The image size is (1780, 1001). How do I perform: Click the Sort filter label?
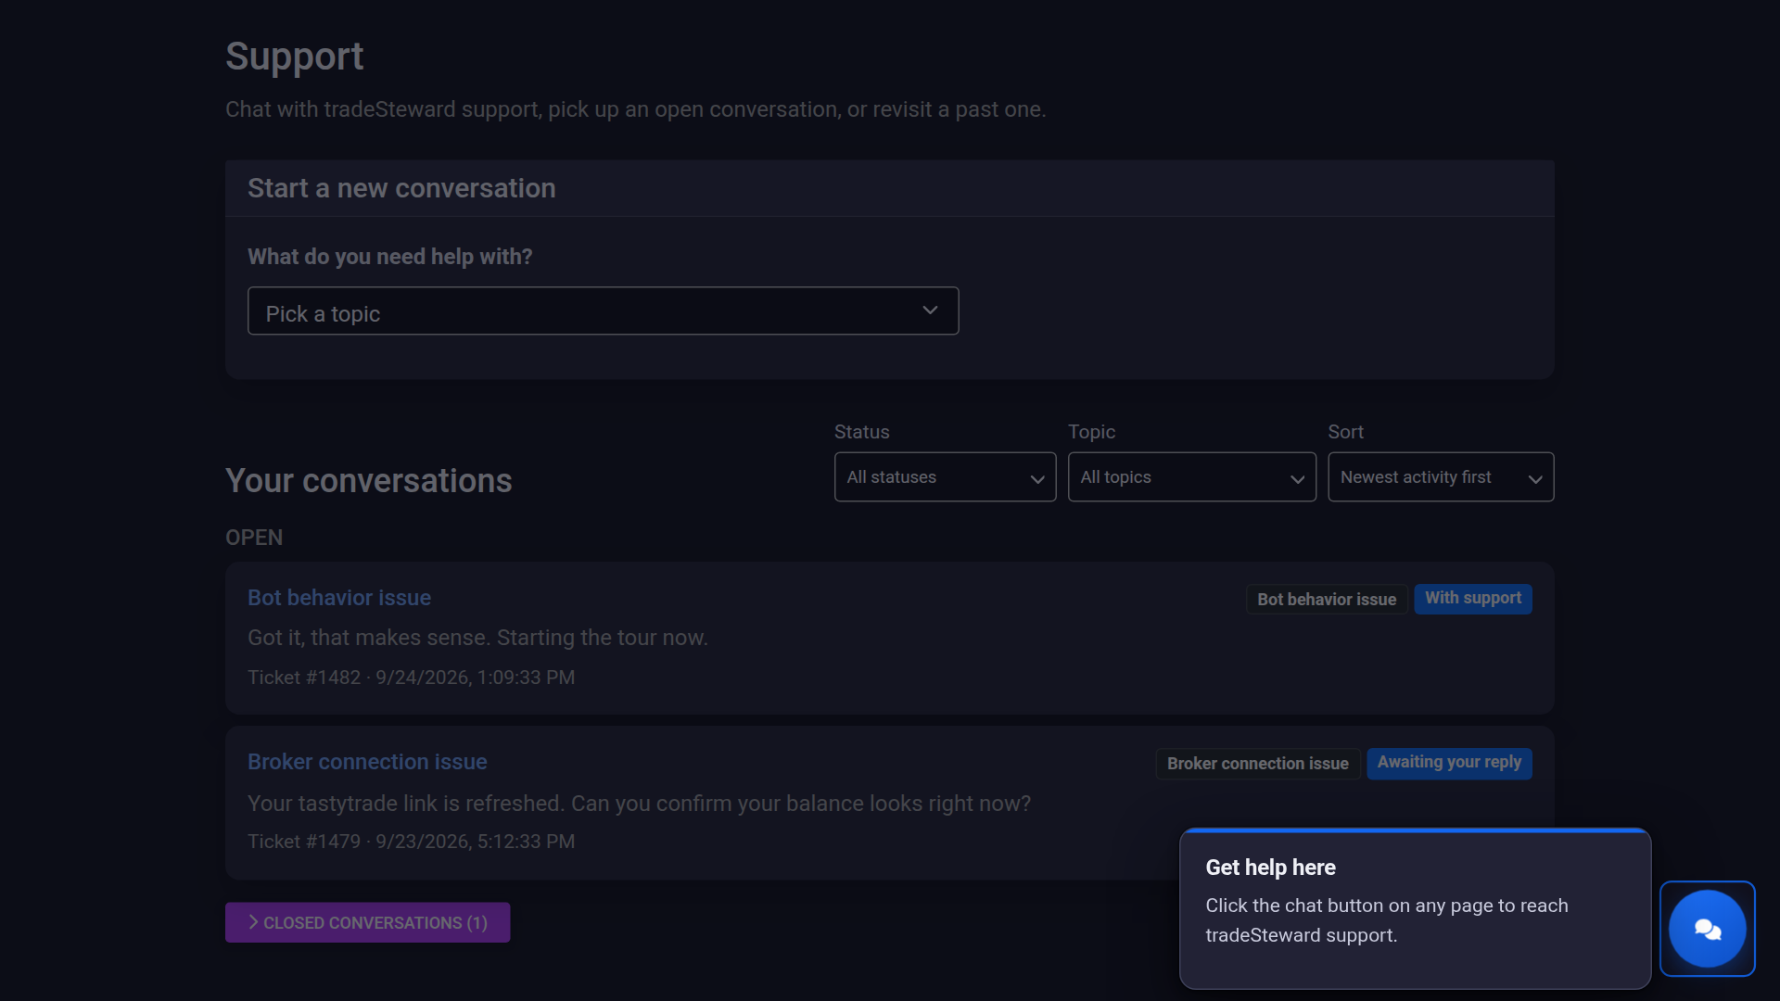pos(1345,432)
